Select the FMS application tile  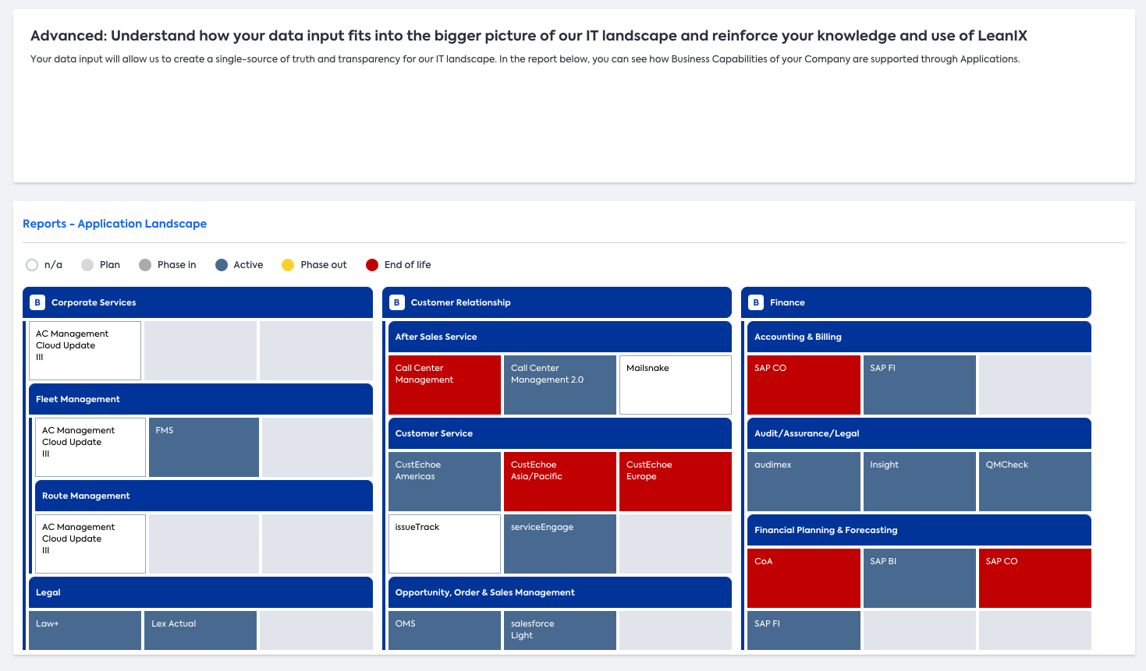(204, 447)
